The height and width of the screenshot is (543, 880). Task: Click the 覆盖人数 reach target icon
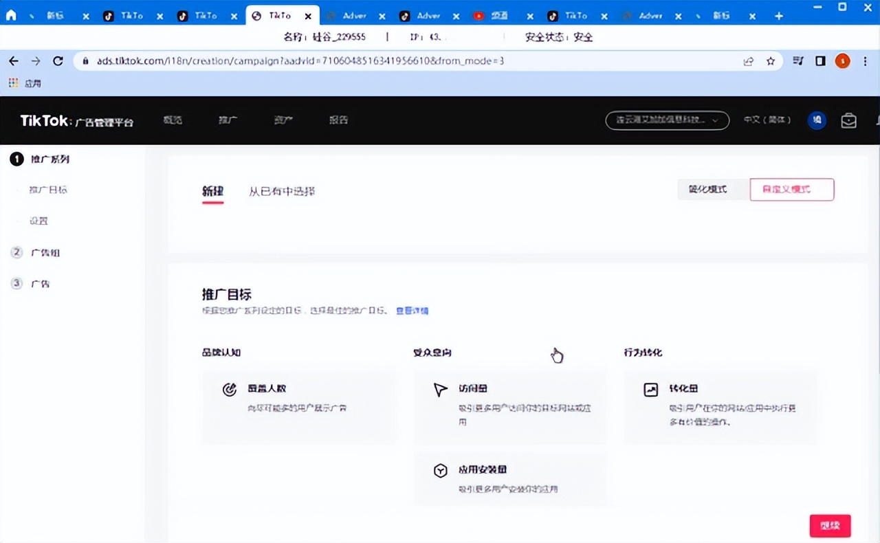coord(230,390)
